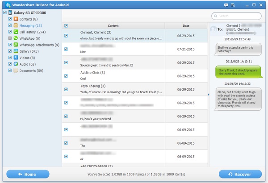Click the 'oh no, but I really want' bubble

click(x=238, y=99)
